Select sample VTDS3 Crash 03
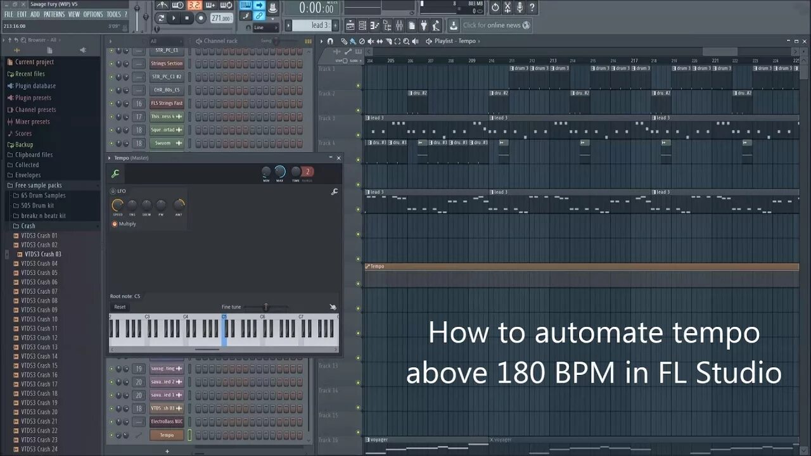 point(43,254)
